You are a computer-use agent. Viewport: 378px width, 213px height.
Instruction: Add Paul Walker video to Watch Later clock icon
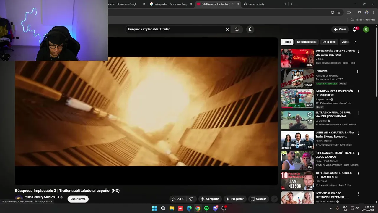310,114
